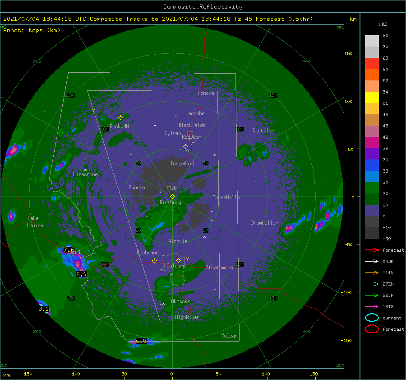Click the red 60–65 dBZ color band
This screenshot has height=380, width=406.
click(372, 64)
